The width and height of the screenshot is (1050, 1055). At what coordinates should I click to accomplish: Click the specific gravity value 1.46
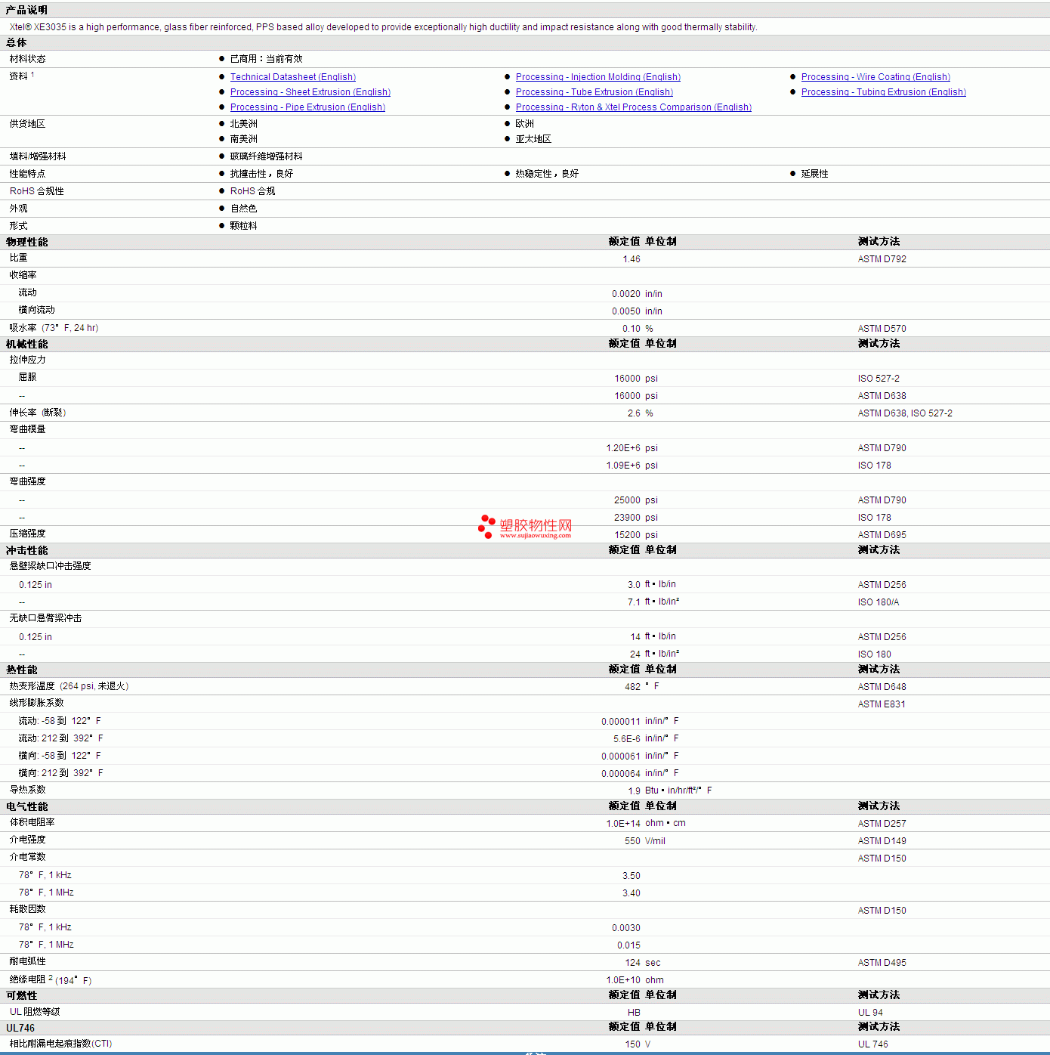(x=632, y=259)
